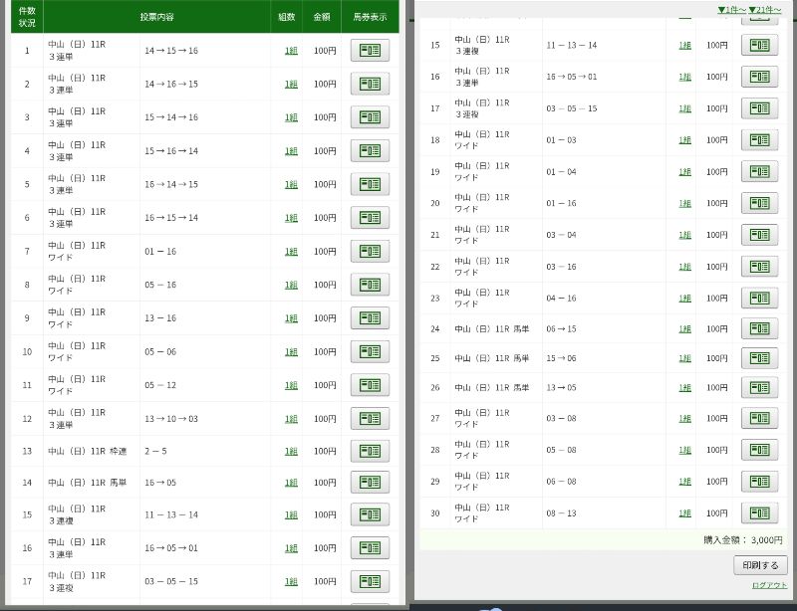Click the 1組 link for row 5 (16→14→15)

click(x=291, y=184)
